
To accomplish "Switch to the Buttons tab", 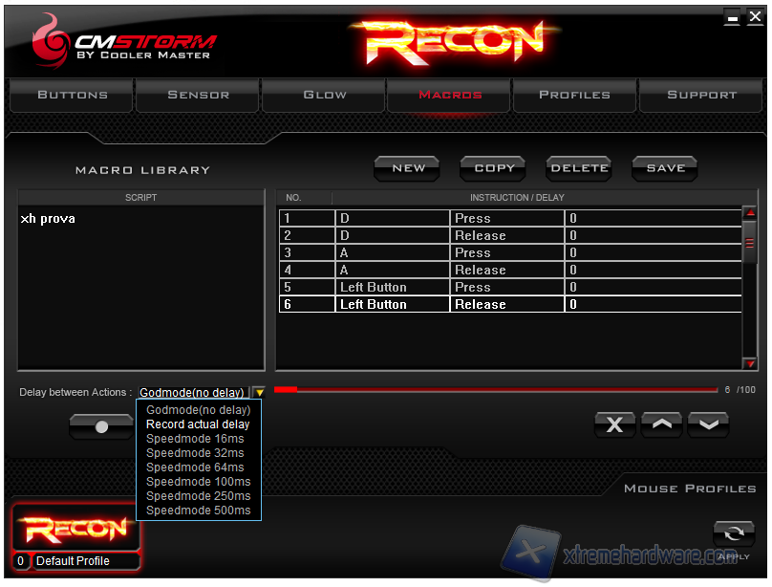I will (x=72, y=96).
